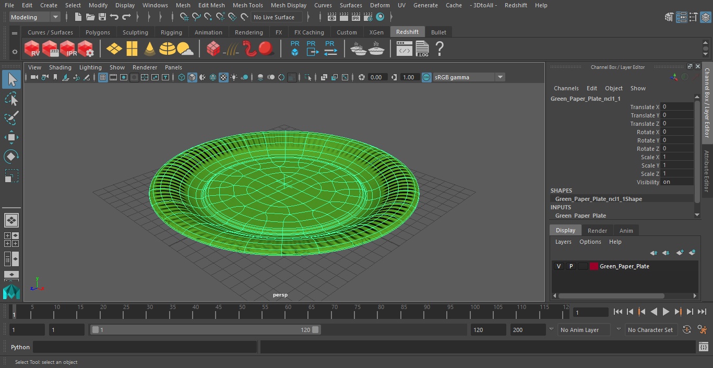Viewport: 713px width, 368px height.
Task: Toggle use all lights bulb icon
Action: [x=234, y=77]
